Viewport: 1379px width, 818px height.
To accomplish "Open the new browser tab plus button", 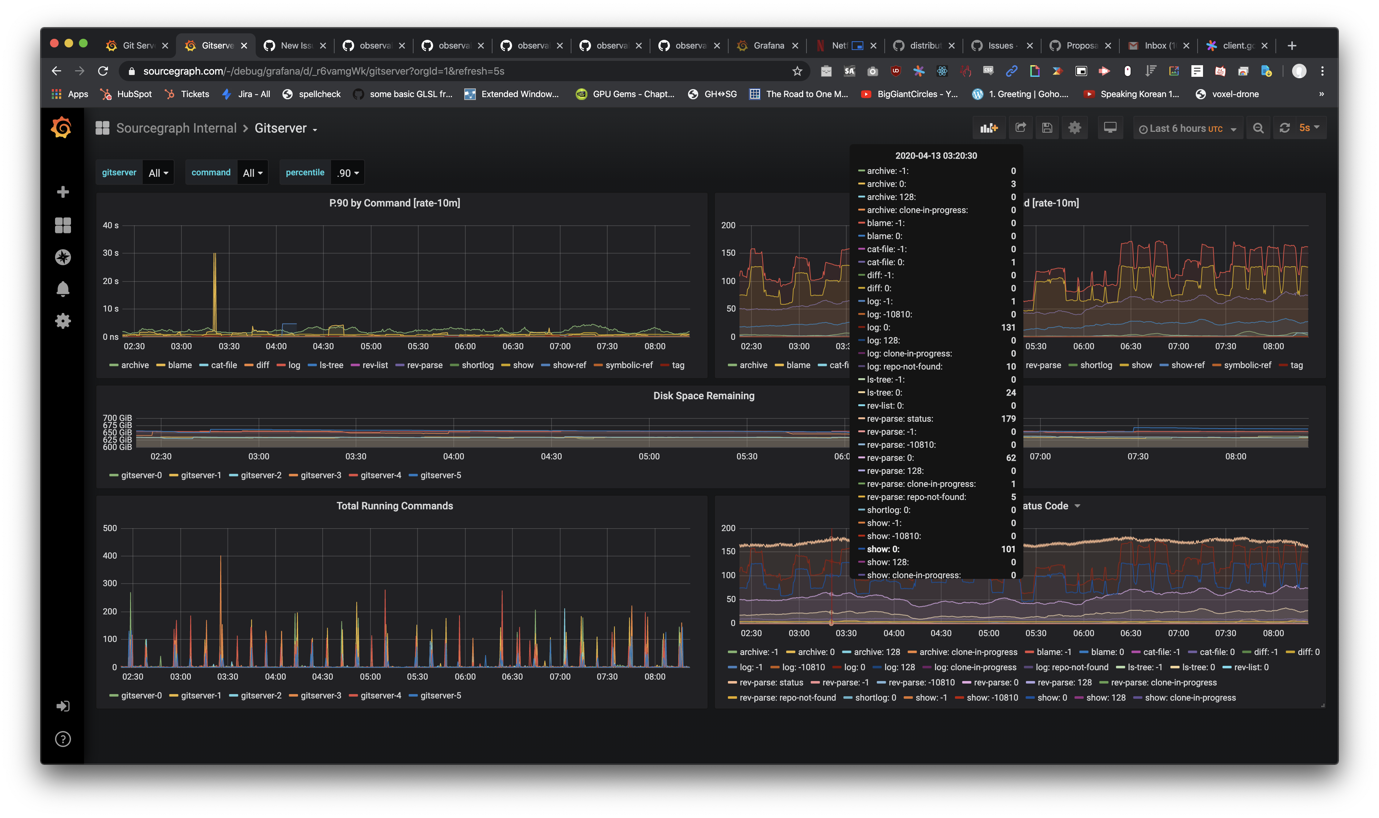I will click(x=1292, y=46).
